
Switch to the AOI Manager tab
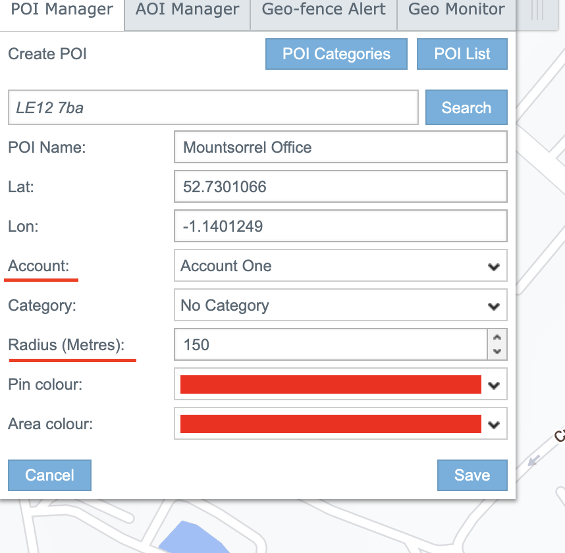tap(187, 10)
